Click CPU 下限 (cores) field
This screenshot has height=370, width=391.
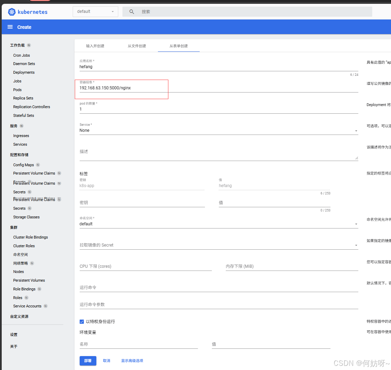(x=146, y=266)
